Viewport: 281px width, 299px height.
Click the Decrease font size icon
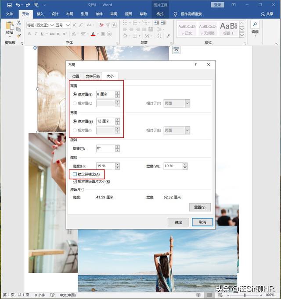[81, 25]
